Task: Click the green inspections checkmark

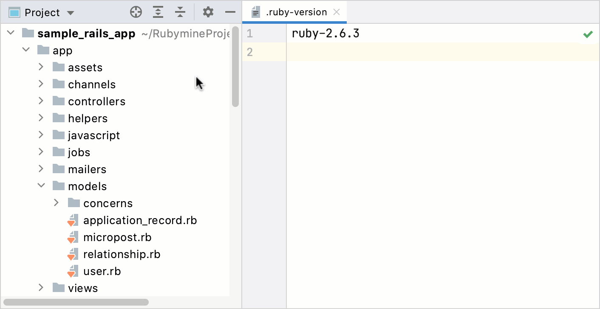Action: point(588,34)
